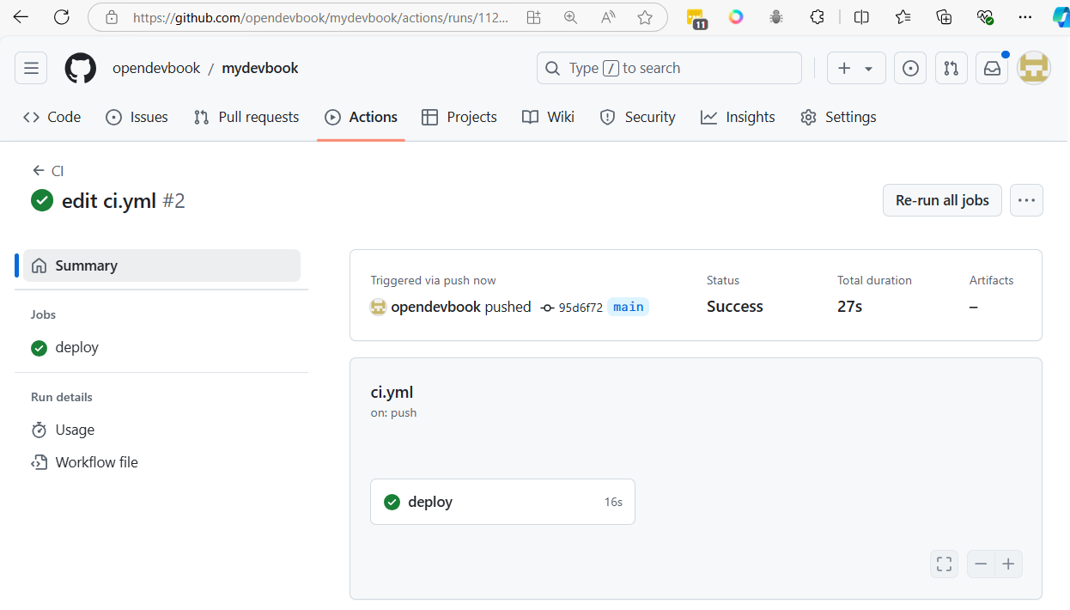Click the GitHub Octocat logo
The height and width of the screenshot is (610, 1070).
coord(81,69)
